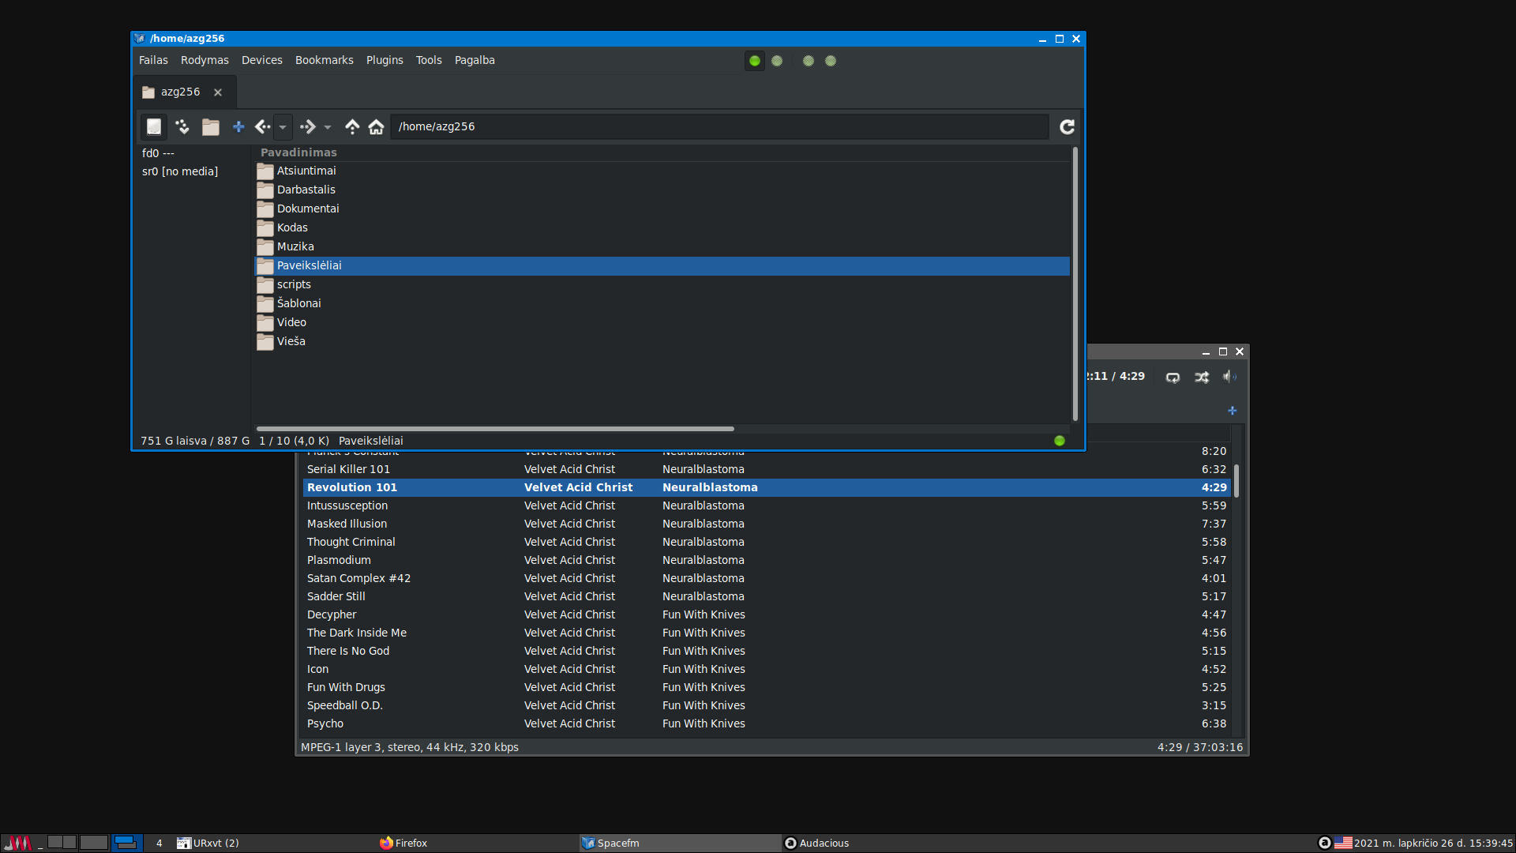Open the Devices menu
This screenshot has width=1516, height=853.
tap(262, 60)
